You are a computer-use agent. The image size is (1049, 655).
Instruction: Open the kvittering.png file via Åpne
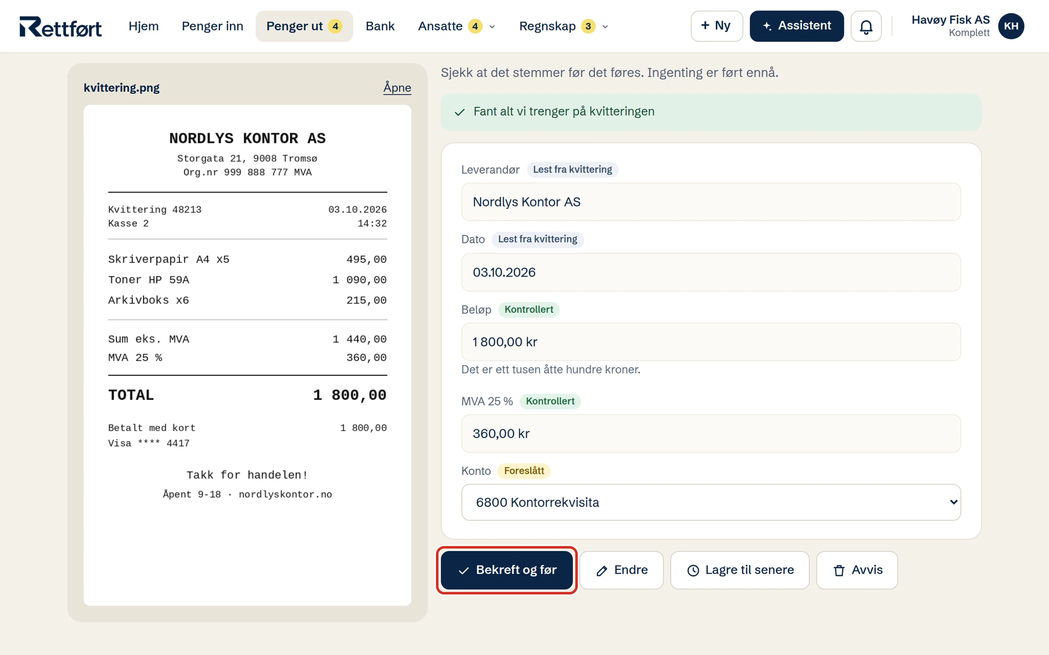pos(397,87)
